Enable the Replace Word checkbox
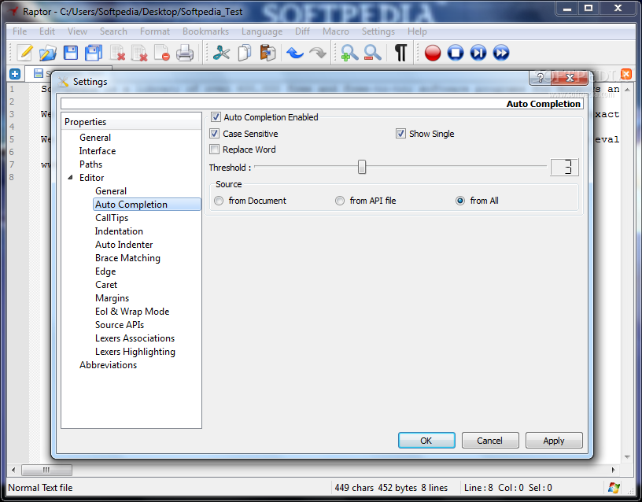642x502 pixels. (214, 149)
